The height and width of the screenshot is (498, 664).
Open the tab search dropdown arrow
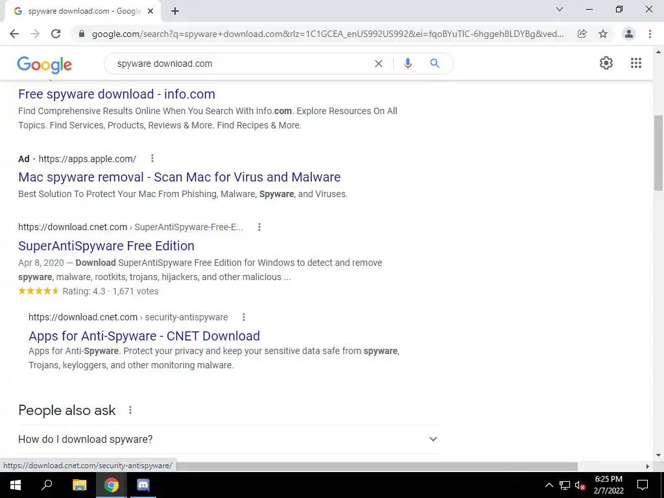click(560, 9)
